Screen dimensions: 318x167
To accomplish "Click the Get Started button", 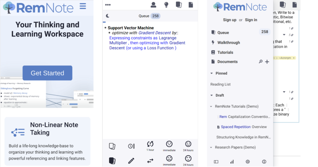I will coord(48,73).
